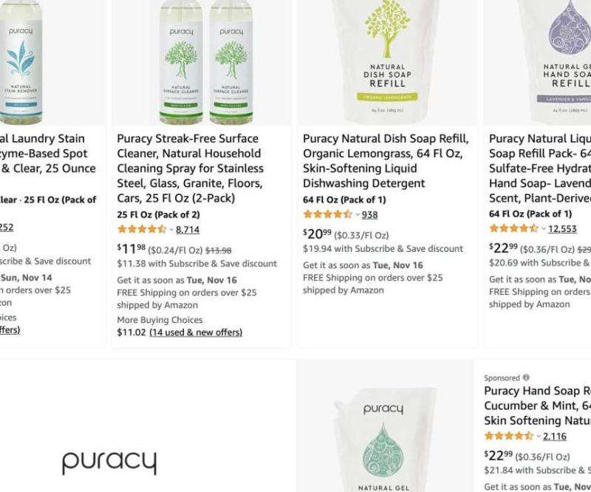Click Cucumber & Mint Hand Soap star rating

(x=509, y=436)
